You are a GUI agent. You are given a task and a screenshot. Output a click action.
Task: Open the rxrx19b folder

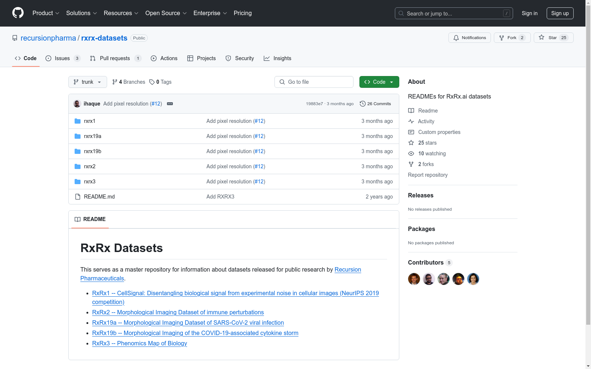click(x=92, y=151)
